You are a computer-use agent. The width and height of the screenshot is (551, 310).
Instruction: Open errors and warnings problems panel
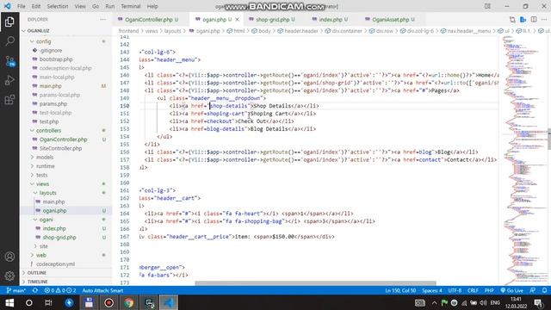(60, 291)
